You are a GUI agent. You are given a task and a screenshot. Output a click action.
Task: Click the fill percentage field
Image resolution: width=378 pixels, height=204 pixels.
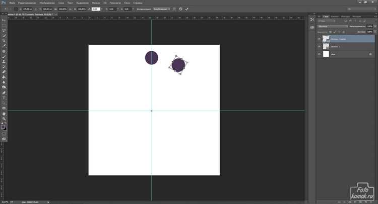point(369,32)
